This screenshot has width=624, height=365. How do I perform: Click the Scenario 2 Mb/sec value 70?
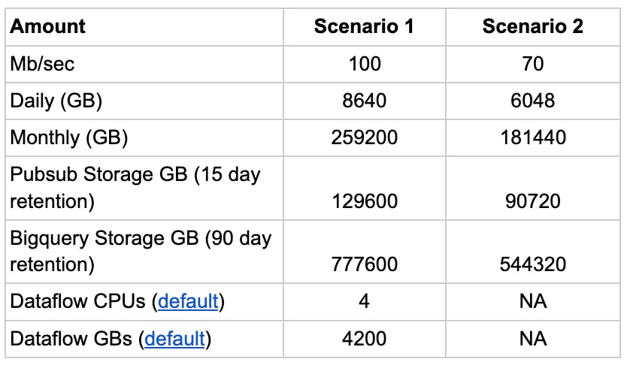[x=532, y=64]
